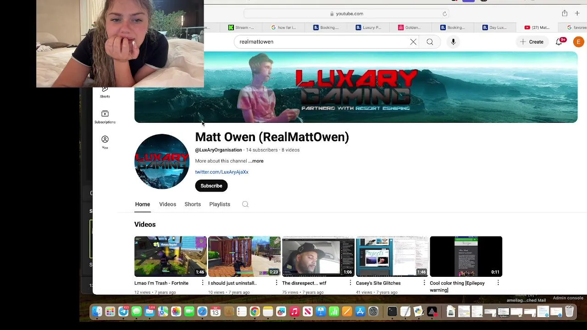Screen dimensions: 587x330
Task: Open Subscriptions in the YouTube sidebar
Action: [105, 117]
